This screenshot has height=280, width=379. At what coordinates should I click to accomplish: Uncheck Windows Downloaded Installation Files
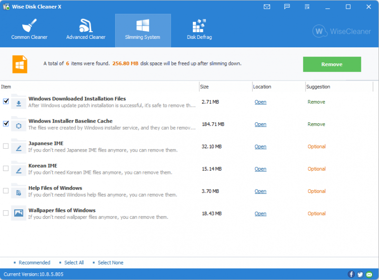pyautogui.click(x=6, y=101)
